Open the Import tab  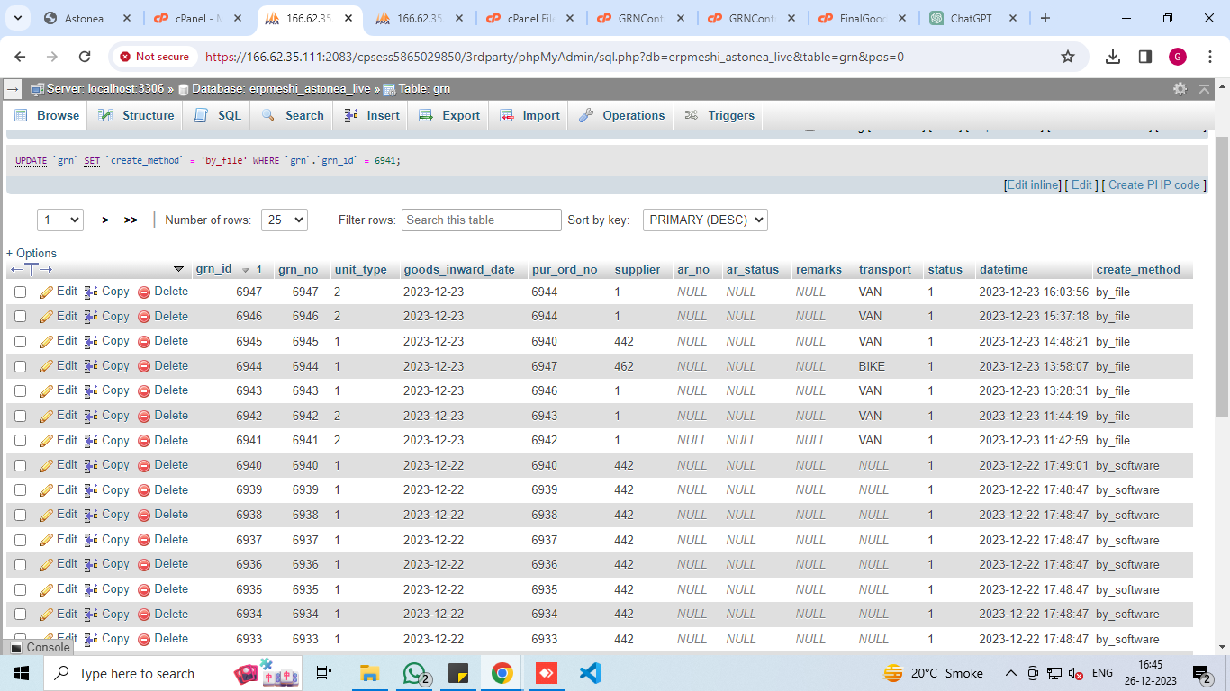point(529,115)
